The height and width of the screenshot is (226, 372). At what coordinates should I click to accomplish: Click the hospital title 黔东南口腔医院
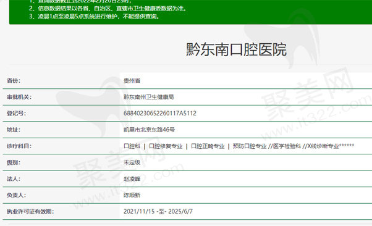pos(236,49)
